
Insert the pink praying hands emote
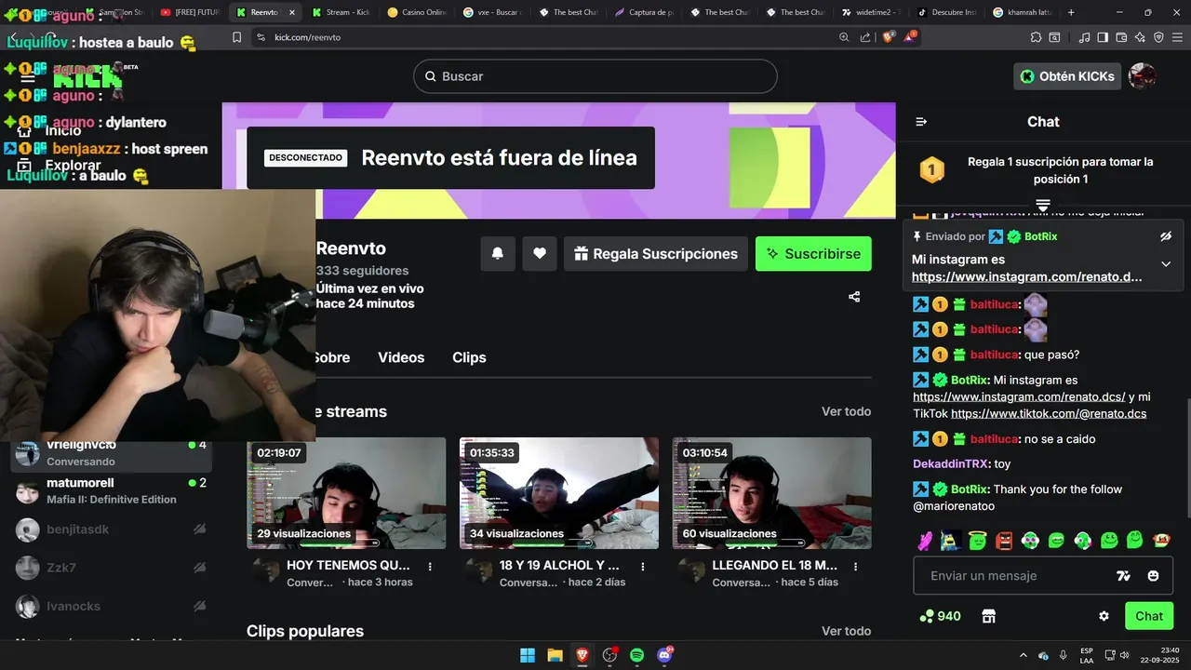point(925,540)
